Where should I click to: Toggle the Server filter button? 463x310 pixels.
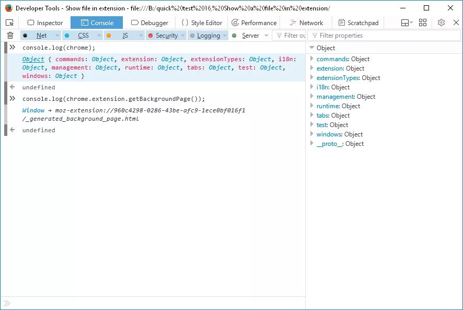pyautogui.click(x=246, y=36)
